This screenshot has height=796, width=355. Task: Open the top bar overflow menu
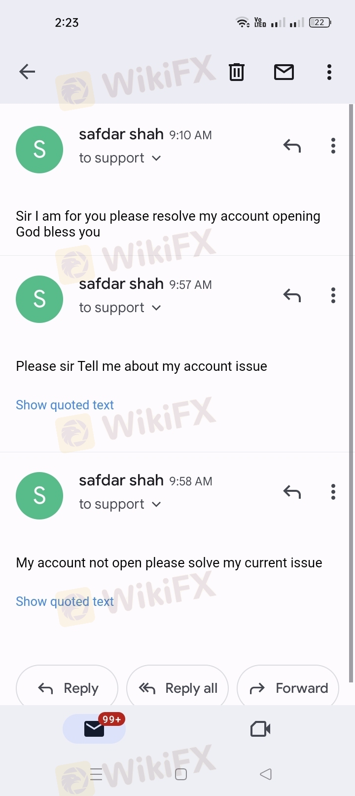coord(329,72)
